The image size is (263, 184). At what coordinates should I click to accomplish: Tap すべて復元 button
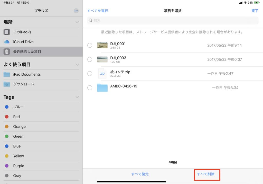(140, 174)
